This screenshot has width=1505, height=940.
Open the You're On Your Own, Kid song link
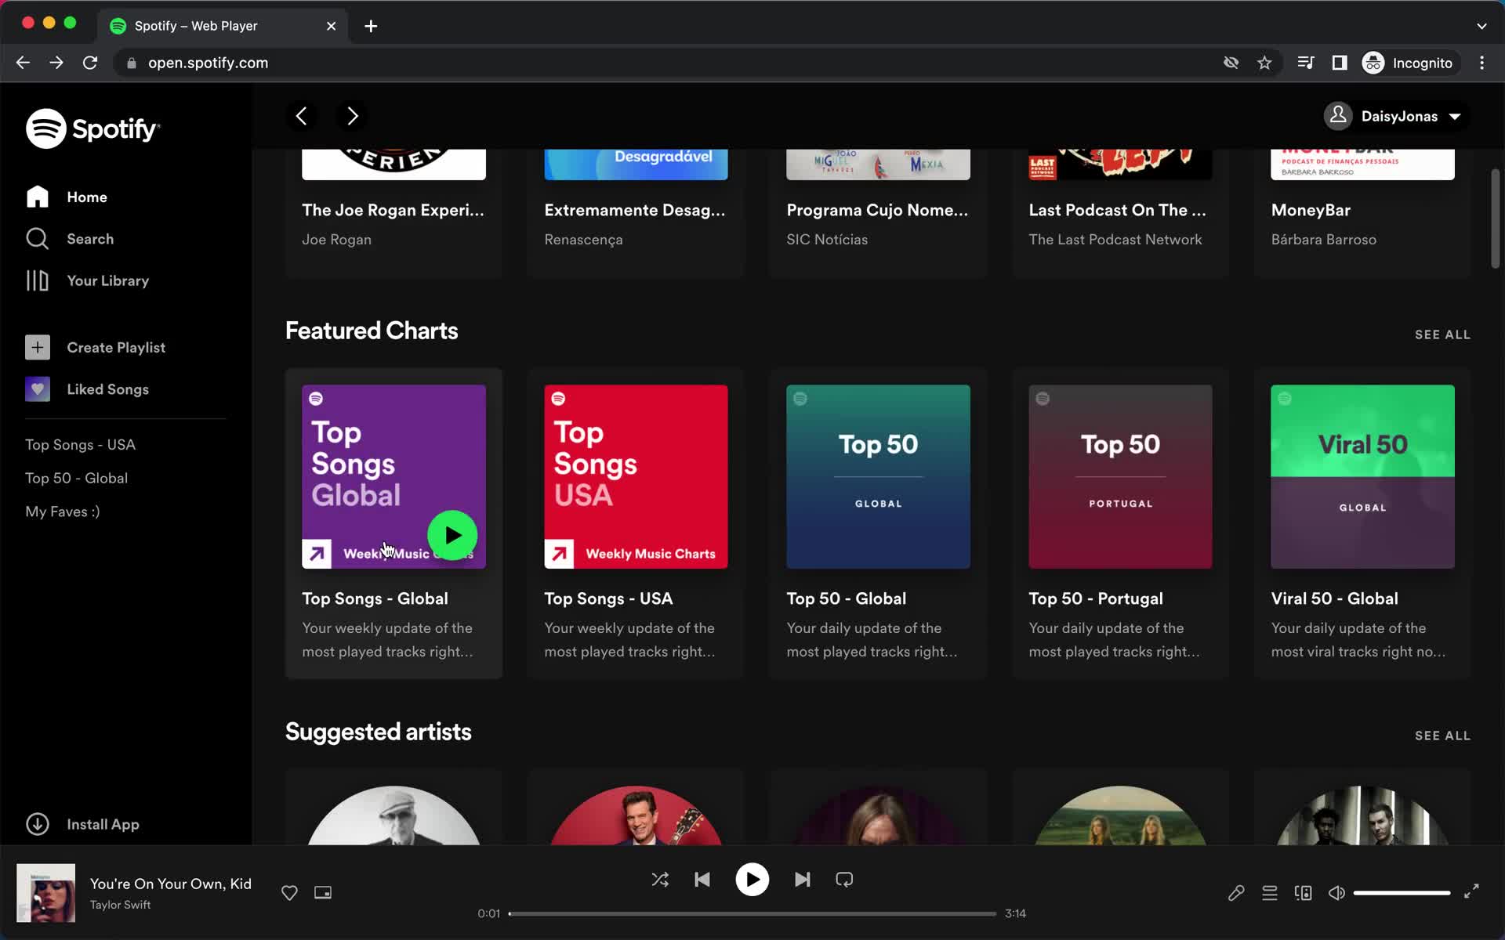[x=171, y=884]
